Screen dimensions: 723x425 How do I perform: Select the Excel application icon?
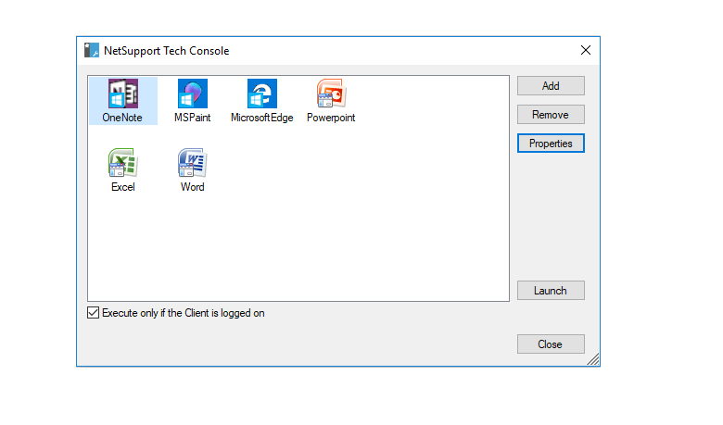coord(122,164)
